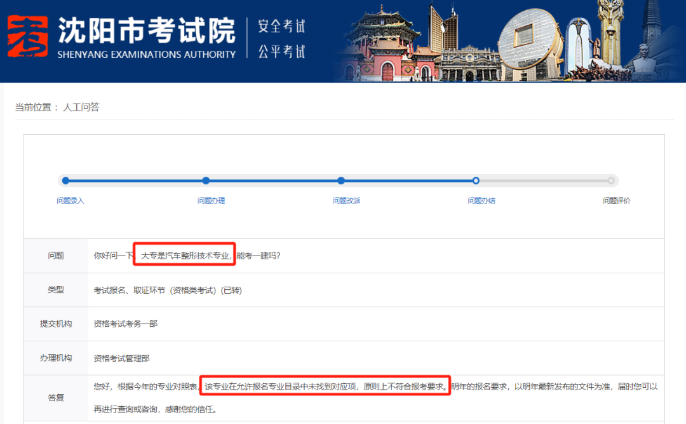This screenshot has width=686, height=424.
Task: Click the red Shenyang Examinations Authority logo icon
Action: point(27,35)
